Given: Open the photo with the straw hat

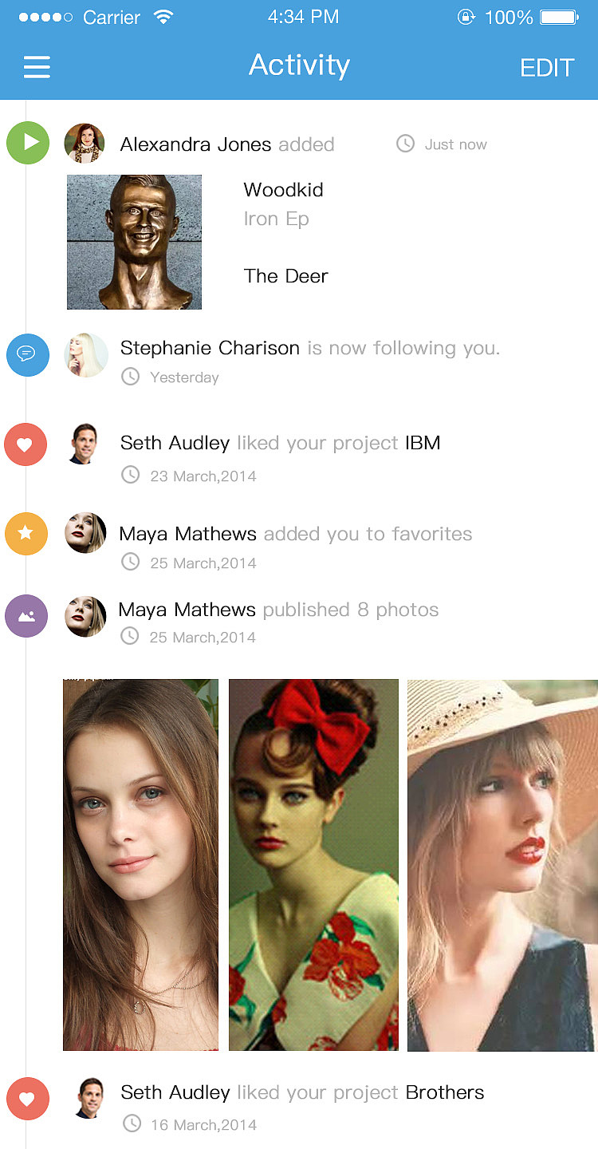Looking at the screenshot, I should coord(502,864).
